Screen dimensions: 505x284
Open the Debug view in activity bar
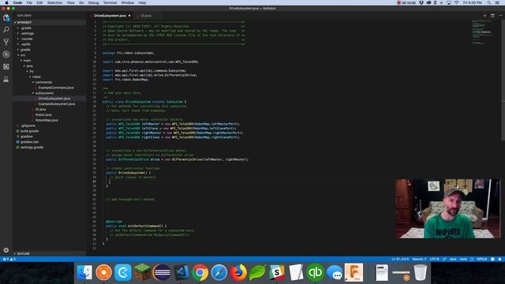[6, 54]
